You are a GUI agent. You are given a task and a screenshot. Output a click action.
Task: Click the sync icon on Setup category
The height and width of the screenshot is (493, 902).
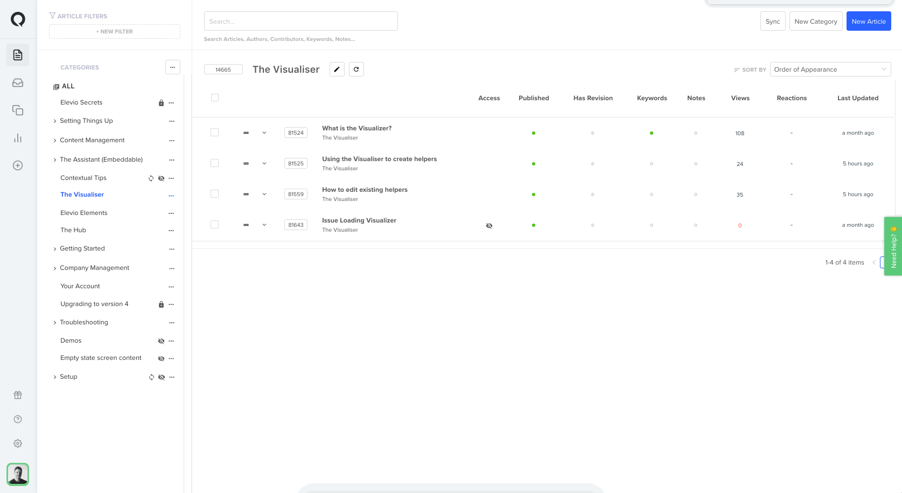click(151, 377)
